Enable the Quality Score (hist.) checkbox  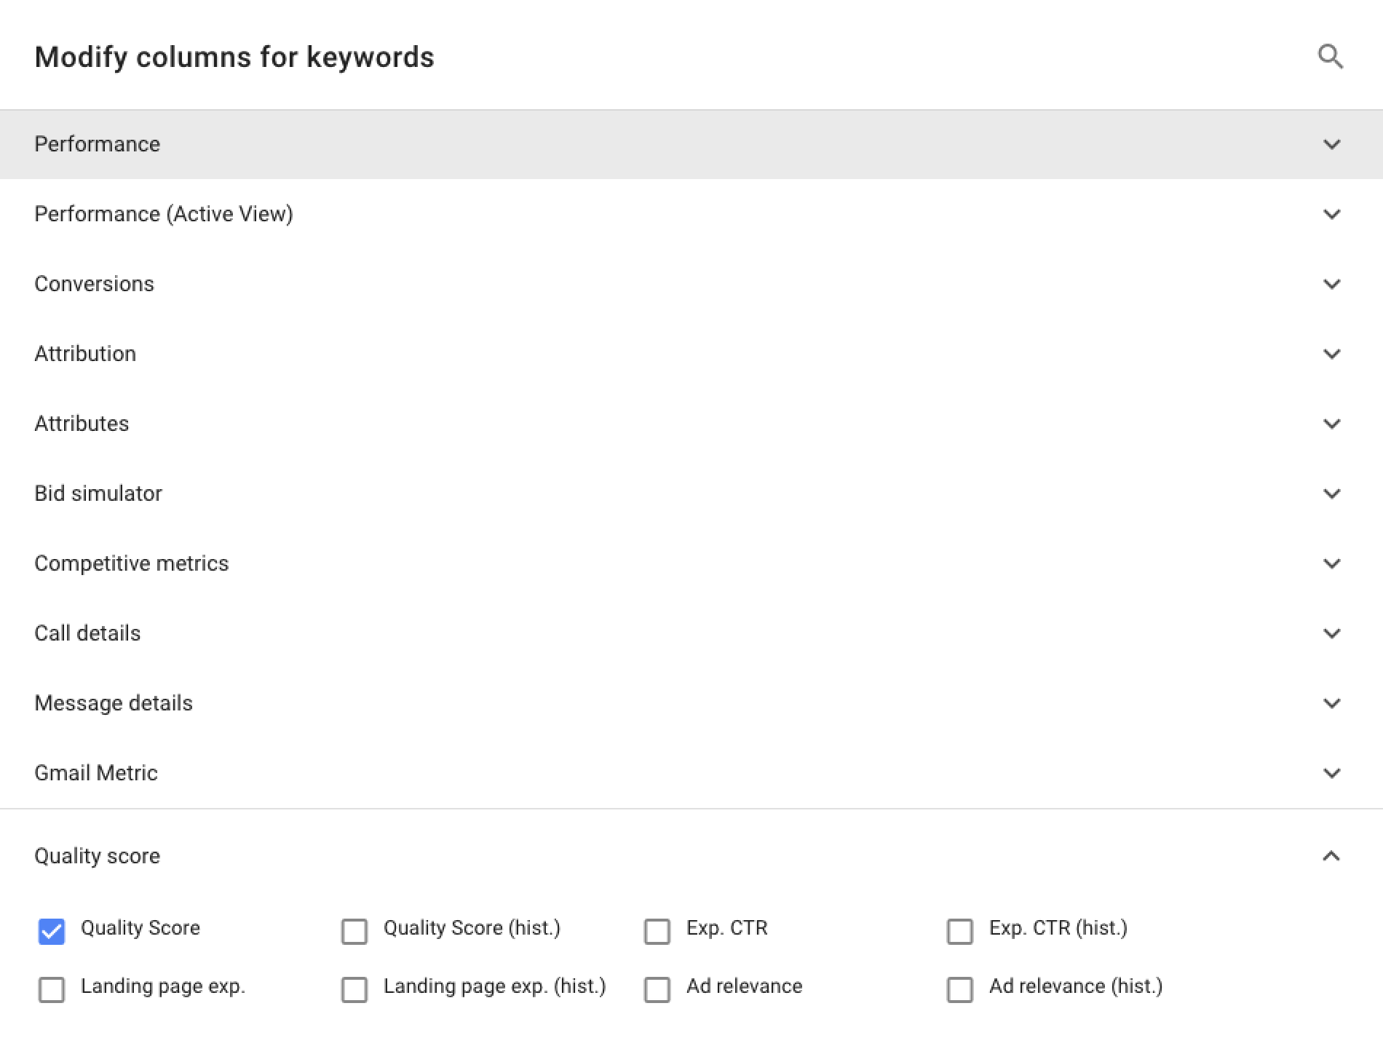(x=354, y=931)
